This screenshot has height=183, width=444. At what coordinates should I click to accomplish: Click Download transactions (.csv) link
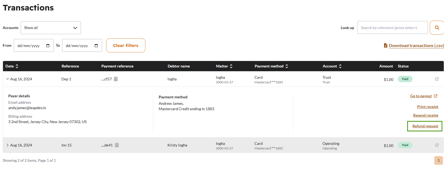point(416,46)
